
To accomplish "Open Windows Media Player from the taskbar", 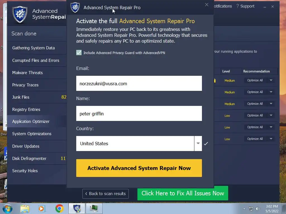I will 42,209.
